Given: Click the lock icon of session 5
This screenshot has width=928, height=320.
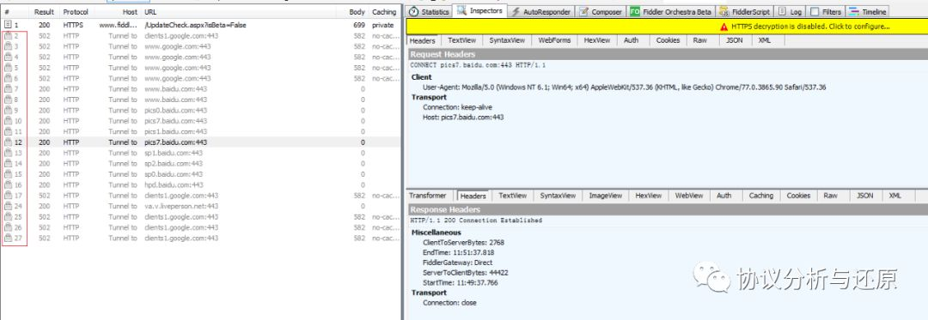Looking at the screenshot, I should pos(8,67).
